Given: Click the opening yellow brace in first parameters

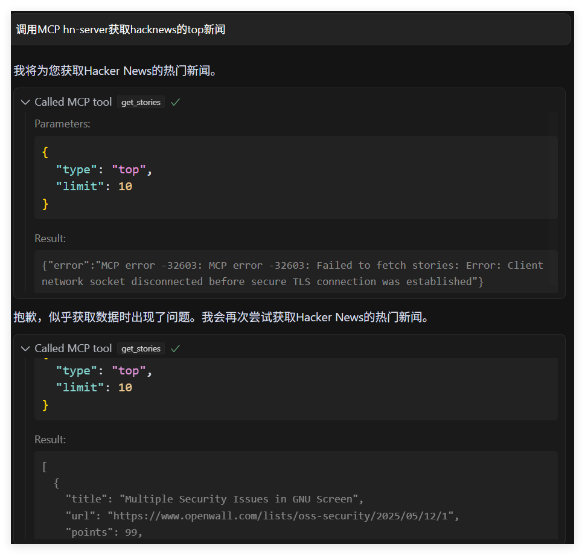Looking at the screenshot, I should pyautogui.click(x=45, y=152).
